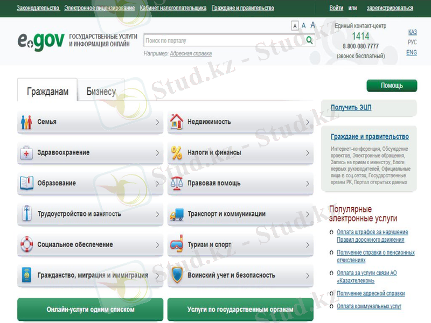Image resolution: width=431 pixels, height=323 pixels.
Task: Expand the Туризм и спорт chevron arrow
Action: click(308, 245)
